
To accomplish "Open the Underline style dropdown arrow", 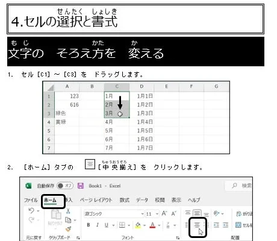I will [113, 225].
